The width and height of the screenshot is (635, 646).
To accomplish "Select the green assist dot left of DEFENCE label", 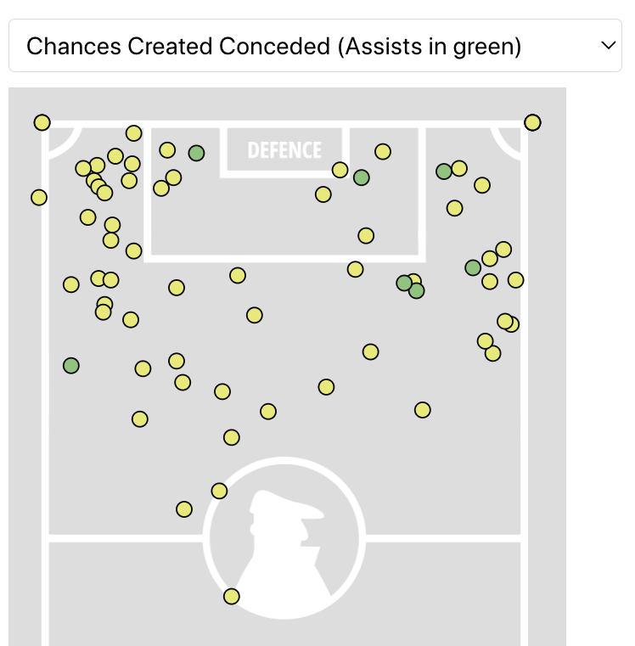I will pyautogui.click(x=196, y=153).
